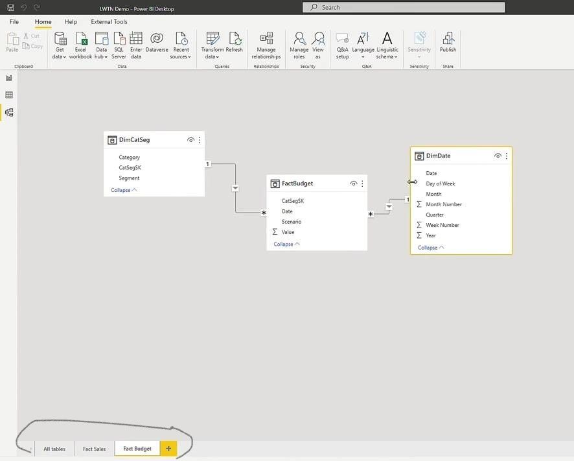This screenshot has width=574, height=461.
Task: Publish the report
Action: point(448,42)
